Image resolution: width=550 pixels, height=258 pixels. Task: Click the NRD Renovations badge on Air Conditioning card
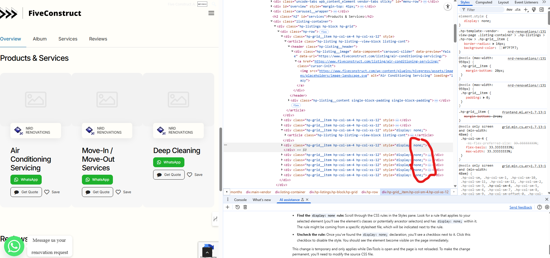coord(36,130)
